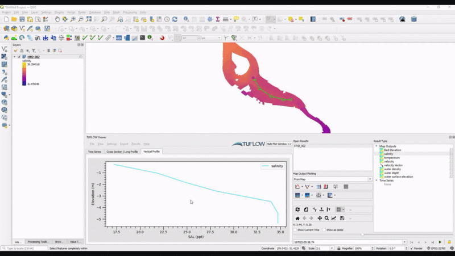This screenshot has width=455, height=256.
Task: Switch to the Time Series tab
Action: tap(94, 152)
